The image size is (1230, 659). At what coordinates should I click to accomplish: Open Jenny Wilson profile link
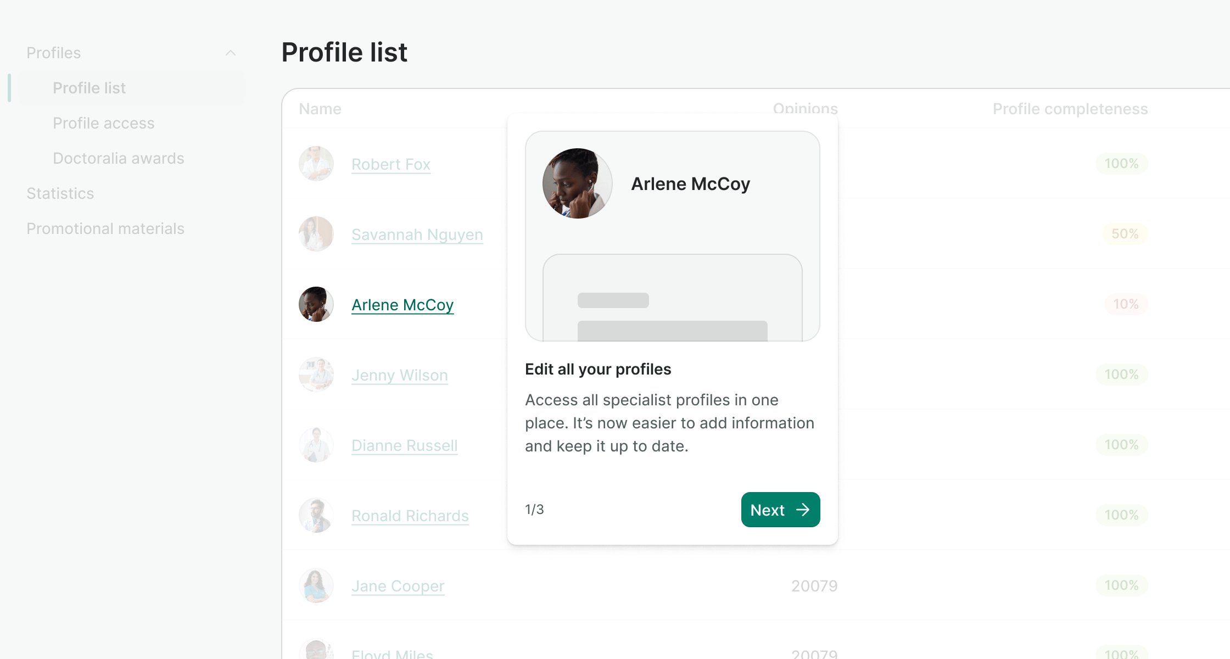pyautogui.click(x=400, y=375)
